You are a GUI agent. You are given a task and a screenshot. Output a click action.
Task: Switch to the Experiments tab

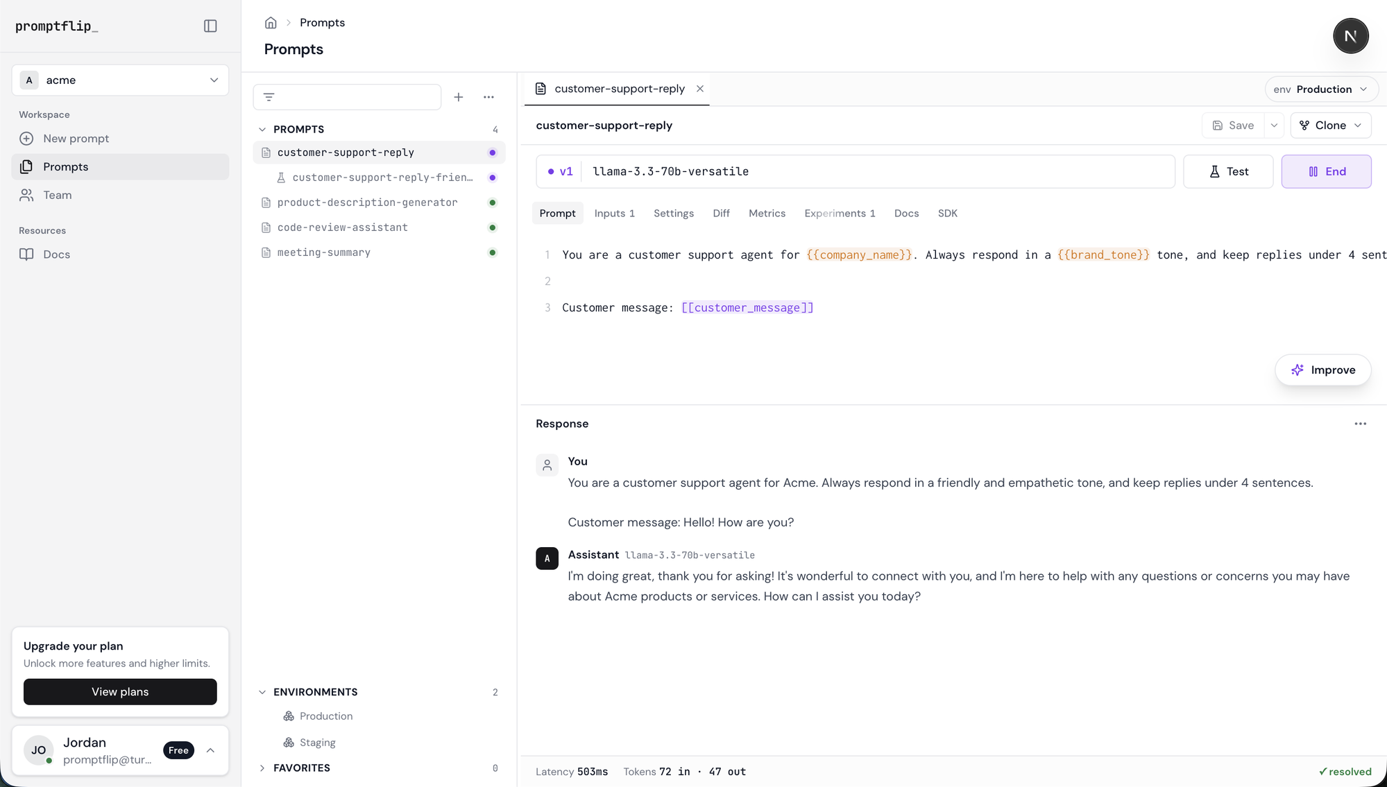coord(840,214)
